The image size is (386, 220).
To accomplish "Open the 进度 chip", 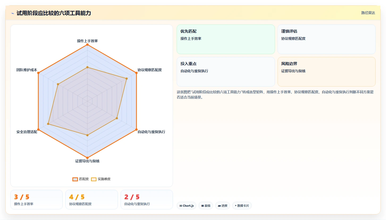I will (x=223, y=206).
